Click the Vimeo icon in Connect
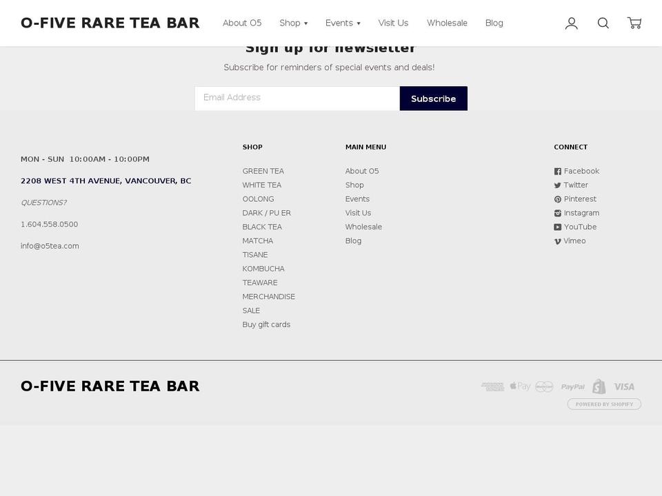This screenshot has width=662, height=496. coord(558,241)
